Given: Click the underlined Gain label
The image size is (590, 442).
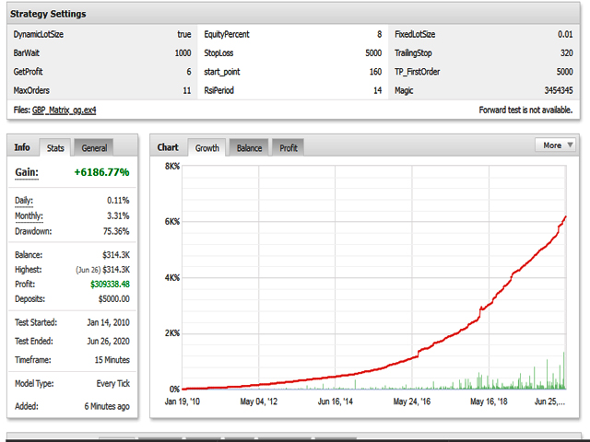Looking at the screenshot, I should [x=26, y=172].
